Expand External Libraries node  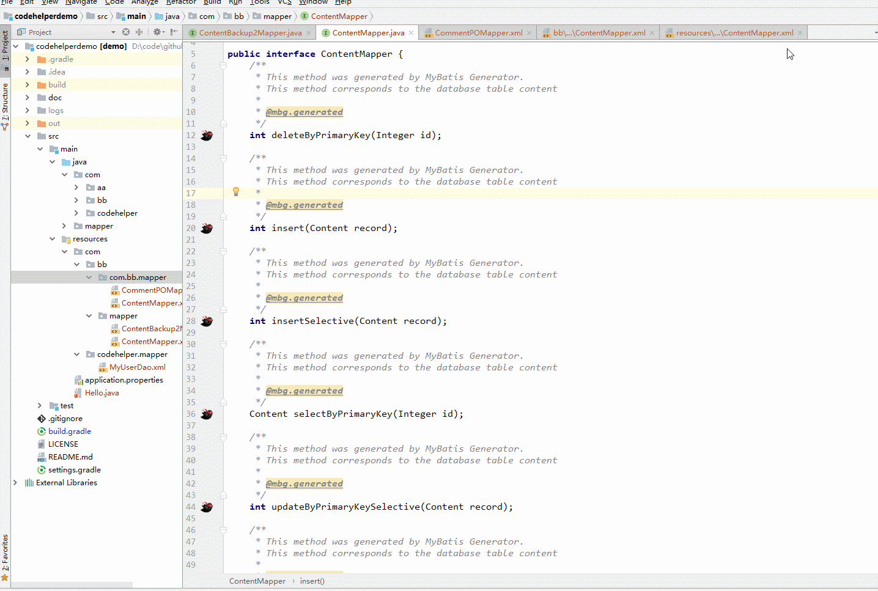click(15, 483)
